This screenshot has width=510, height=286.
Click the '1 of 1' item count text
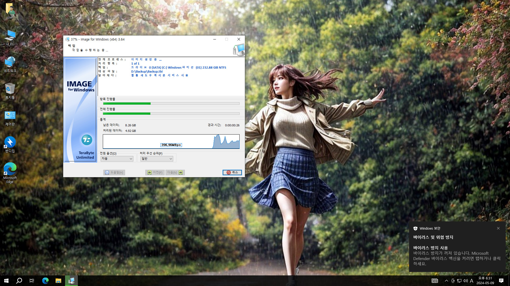click(x=135, y=64)
